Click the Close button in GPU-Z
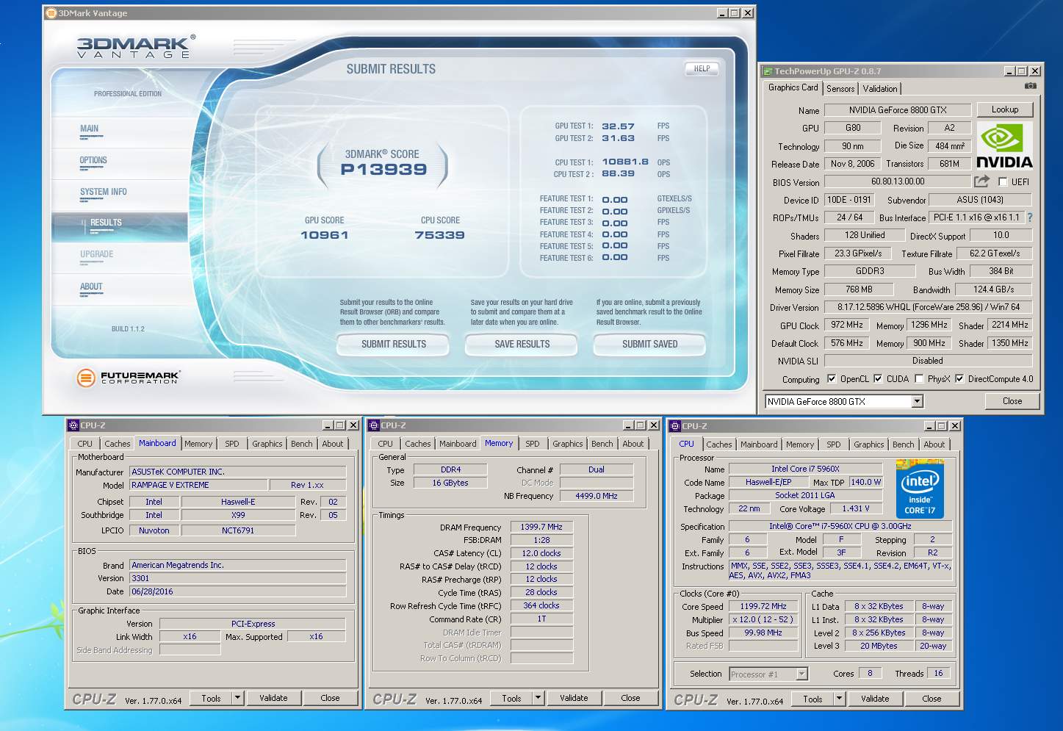This screenshot has width=1063, height=731. click(x=1012, y=401)
